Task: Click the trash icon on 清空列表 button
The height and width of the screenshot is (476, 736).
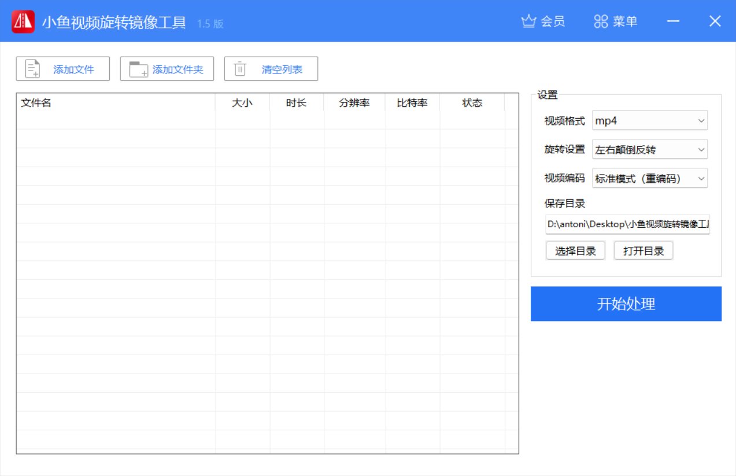Action: click(239, 68)
